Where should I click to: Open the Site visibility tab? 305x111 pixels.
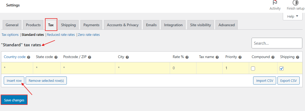click(x=200, y=25)
